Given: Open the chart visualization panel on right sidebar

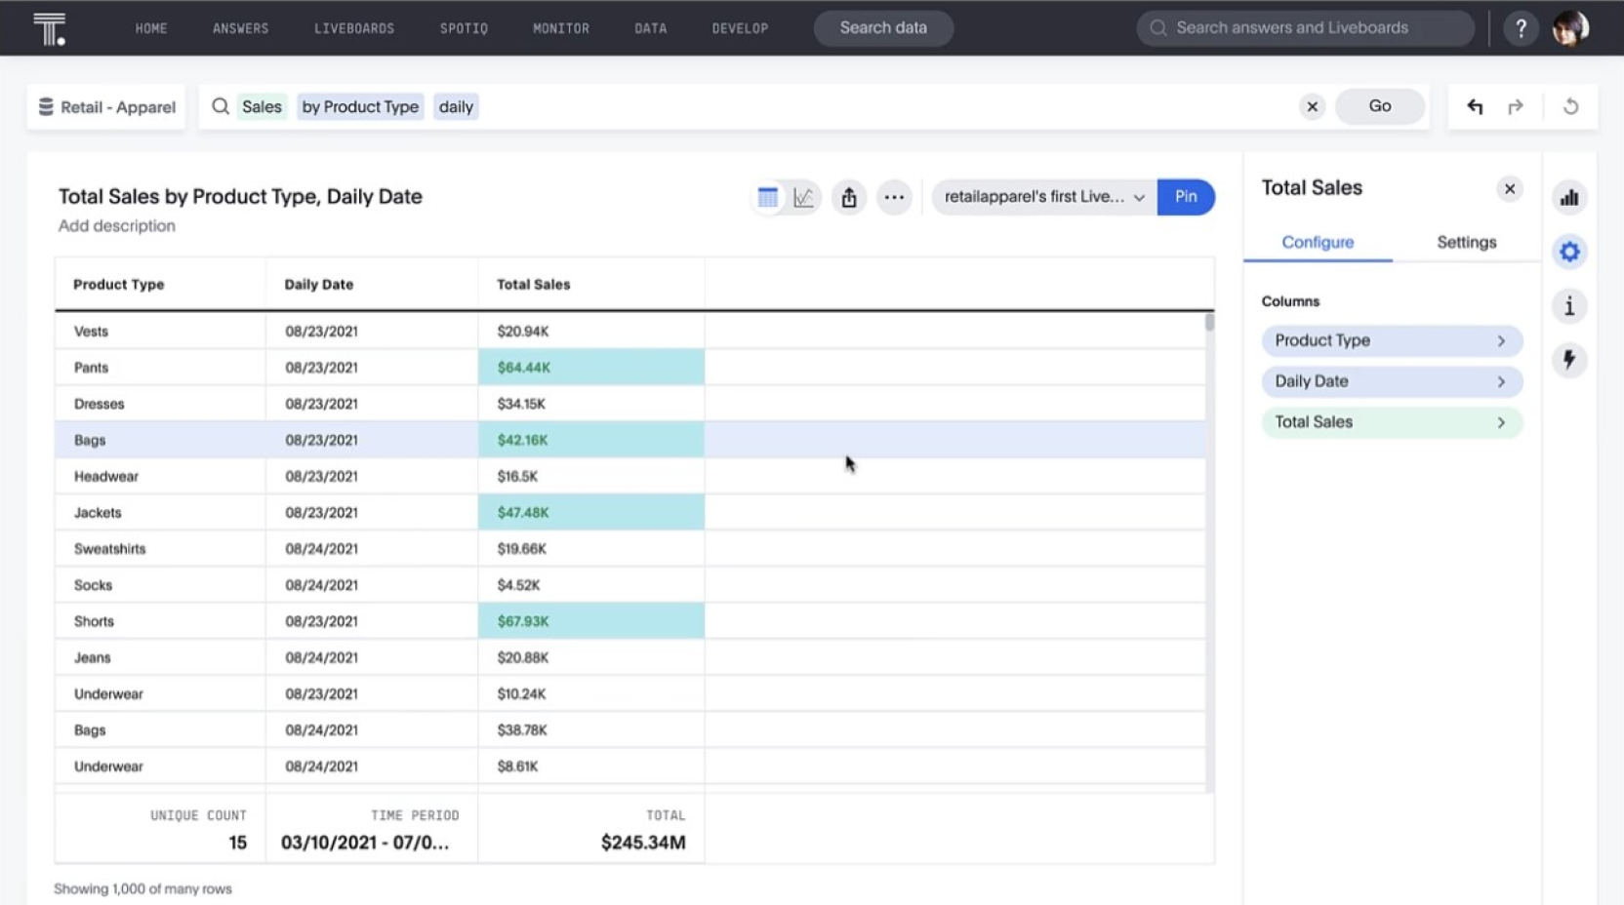Looking at the screenshot, I should pos(1569,197).
